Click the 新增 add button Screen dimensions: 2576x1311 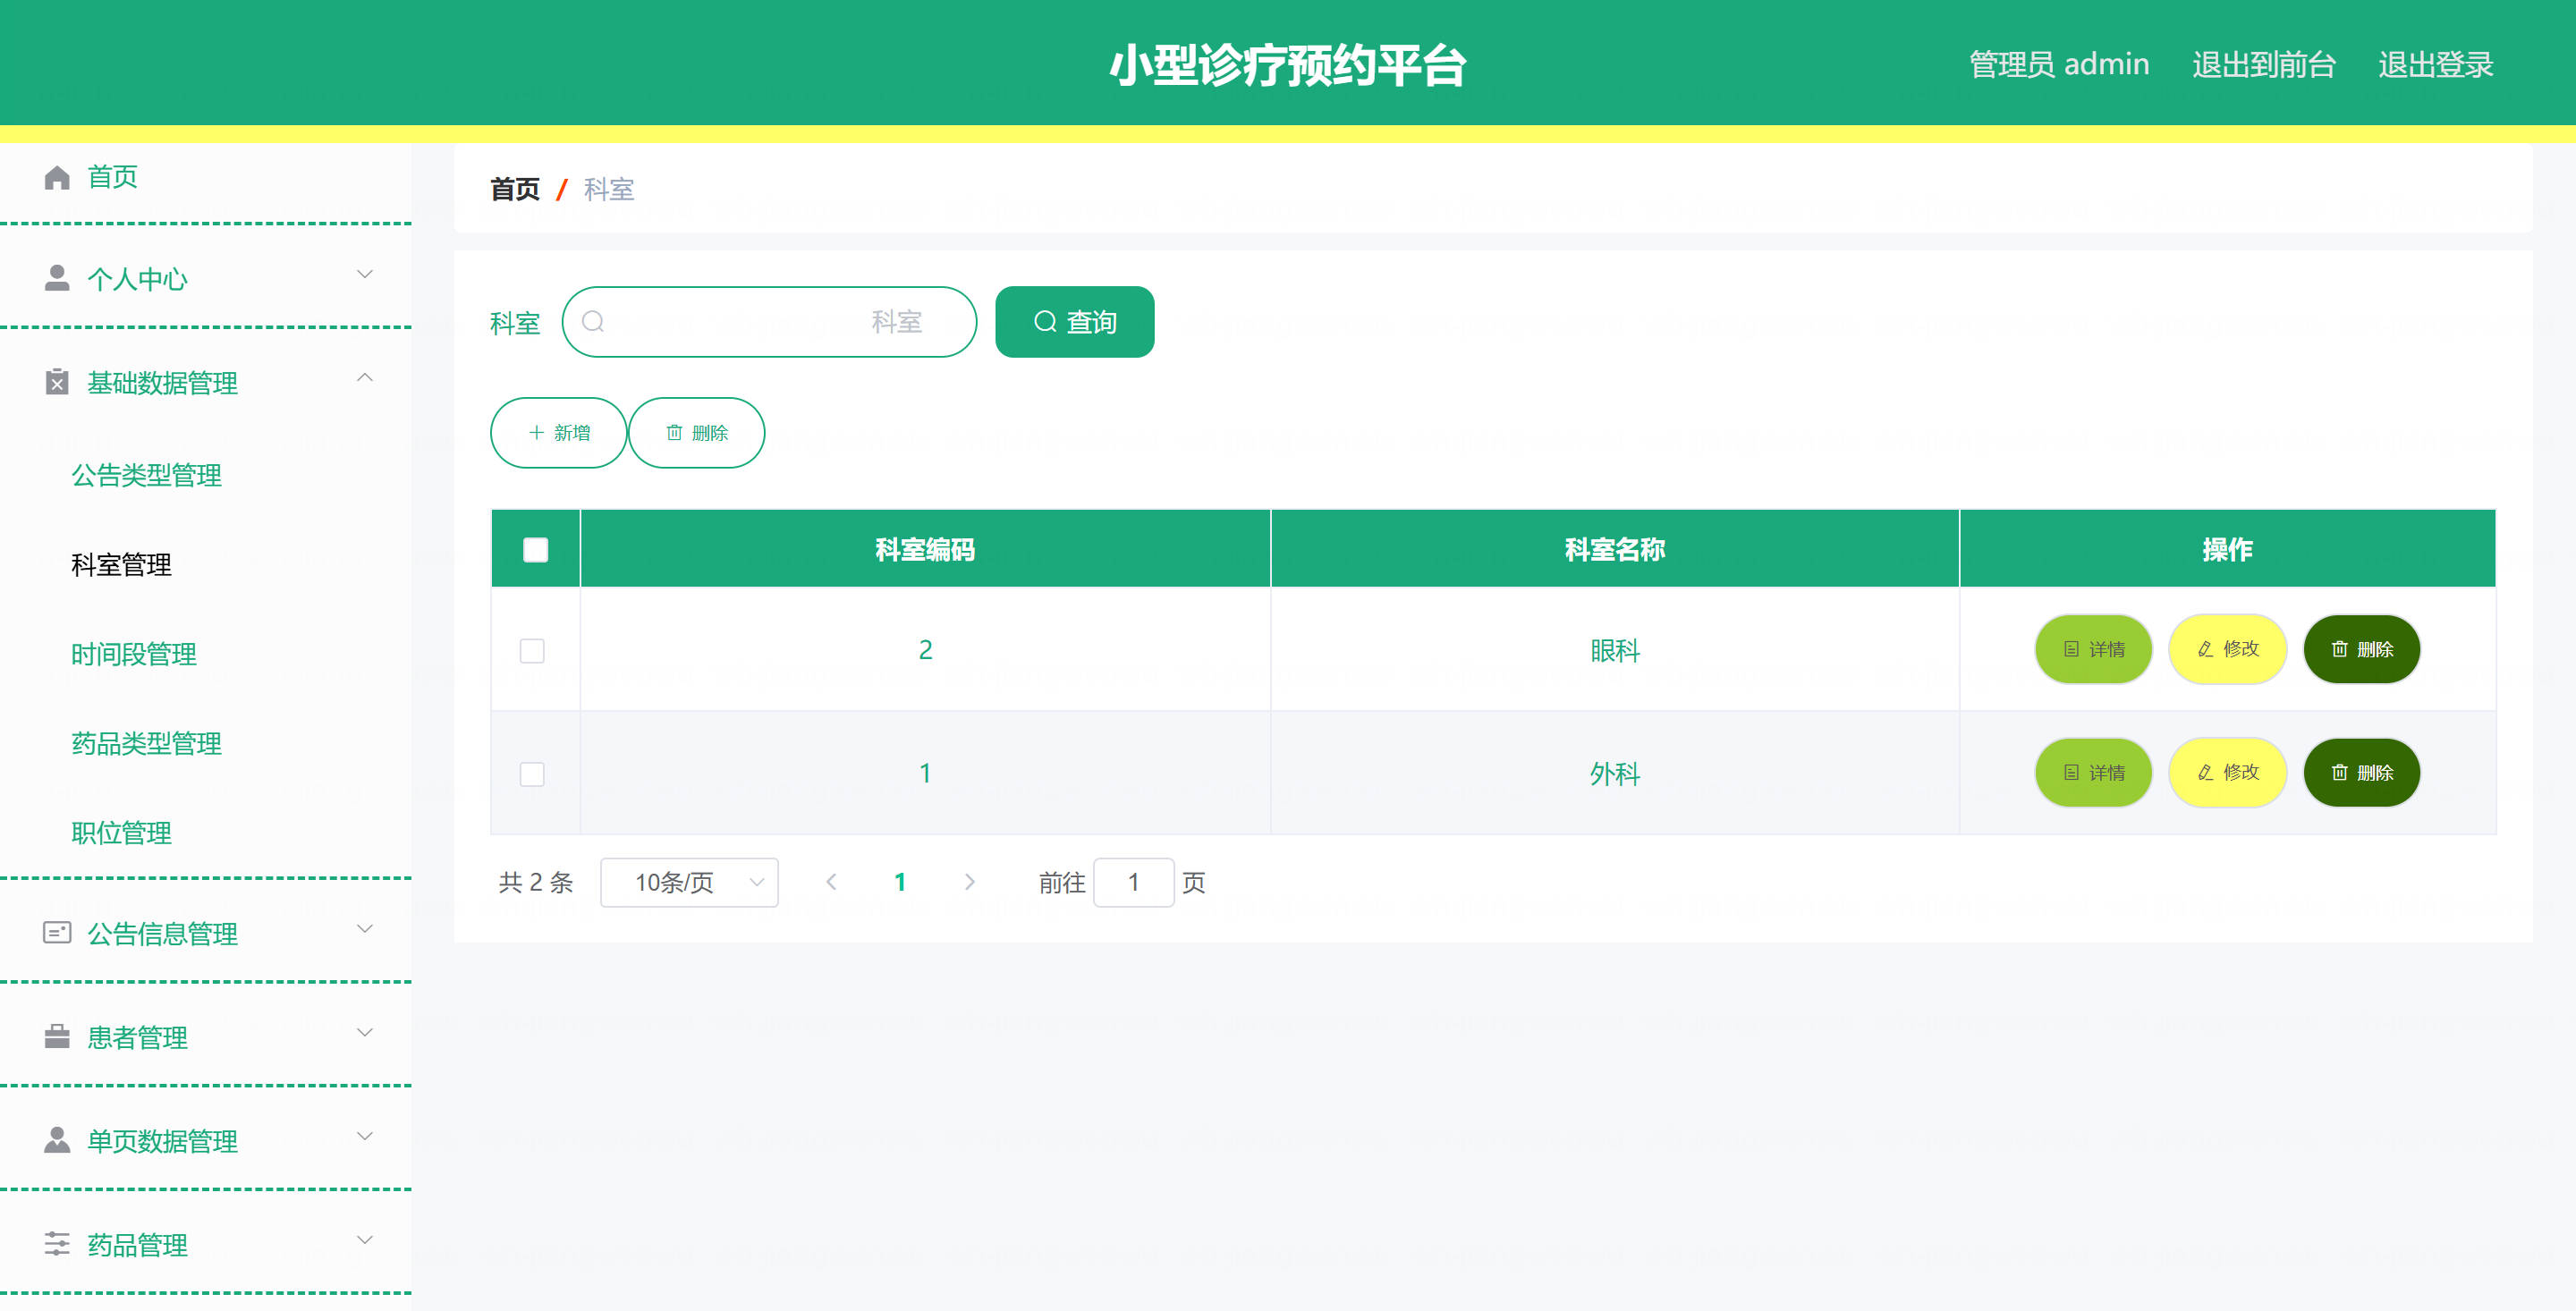558,432
